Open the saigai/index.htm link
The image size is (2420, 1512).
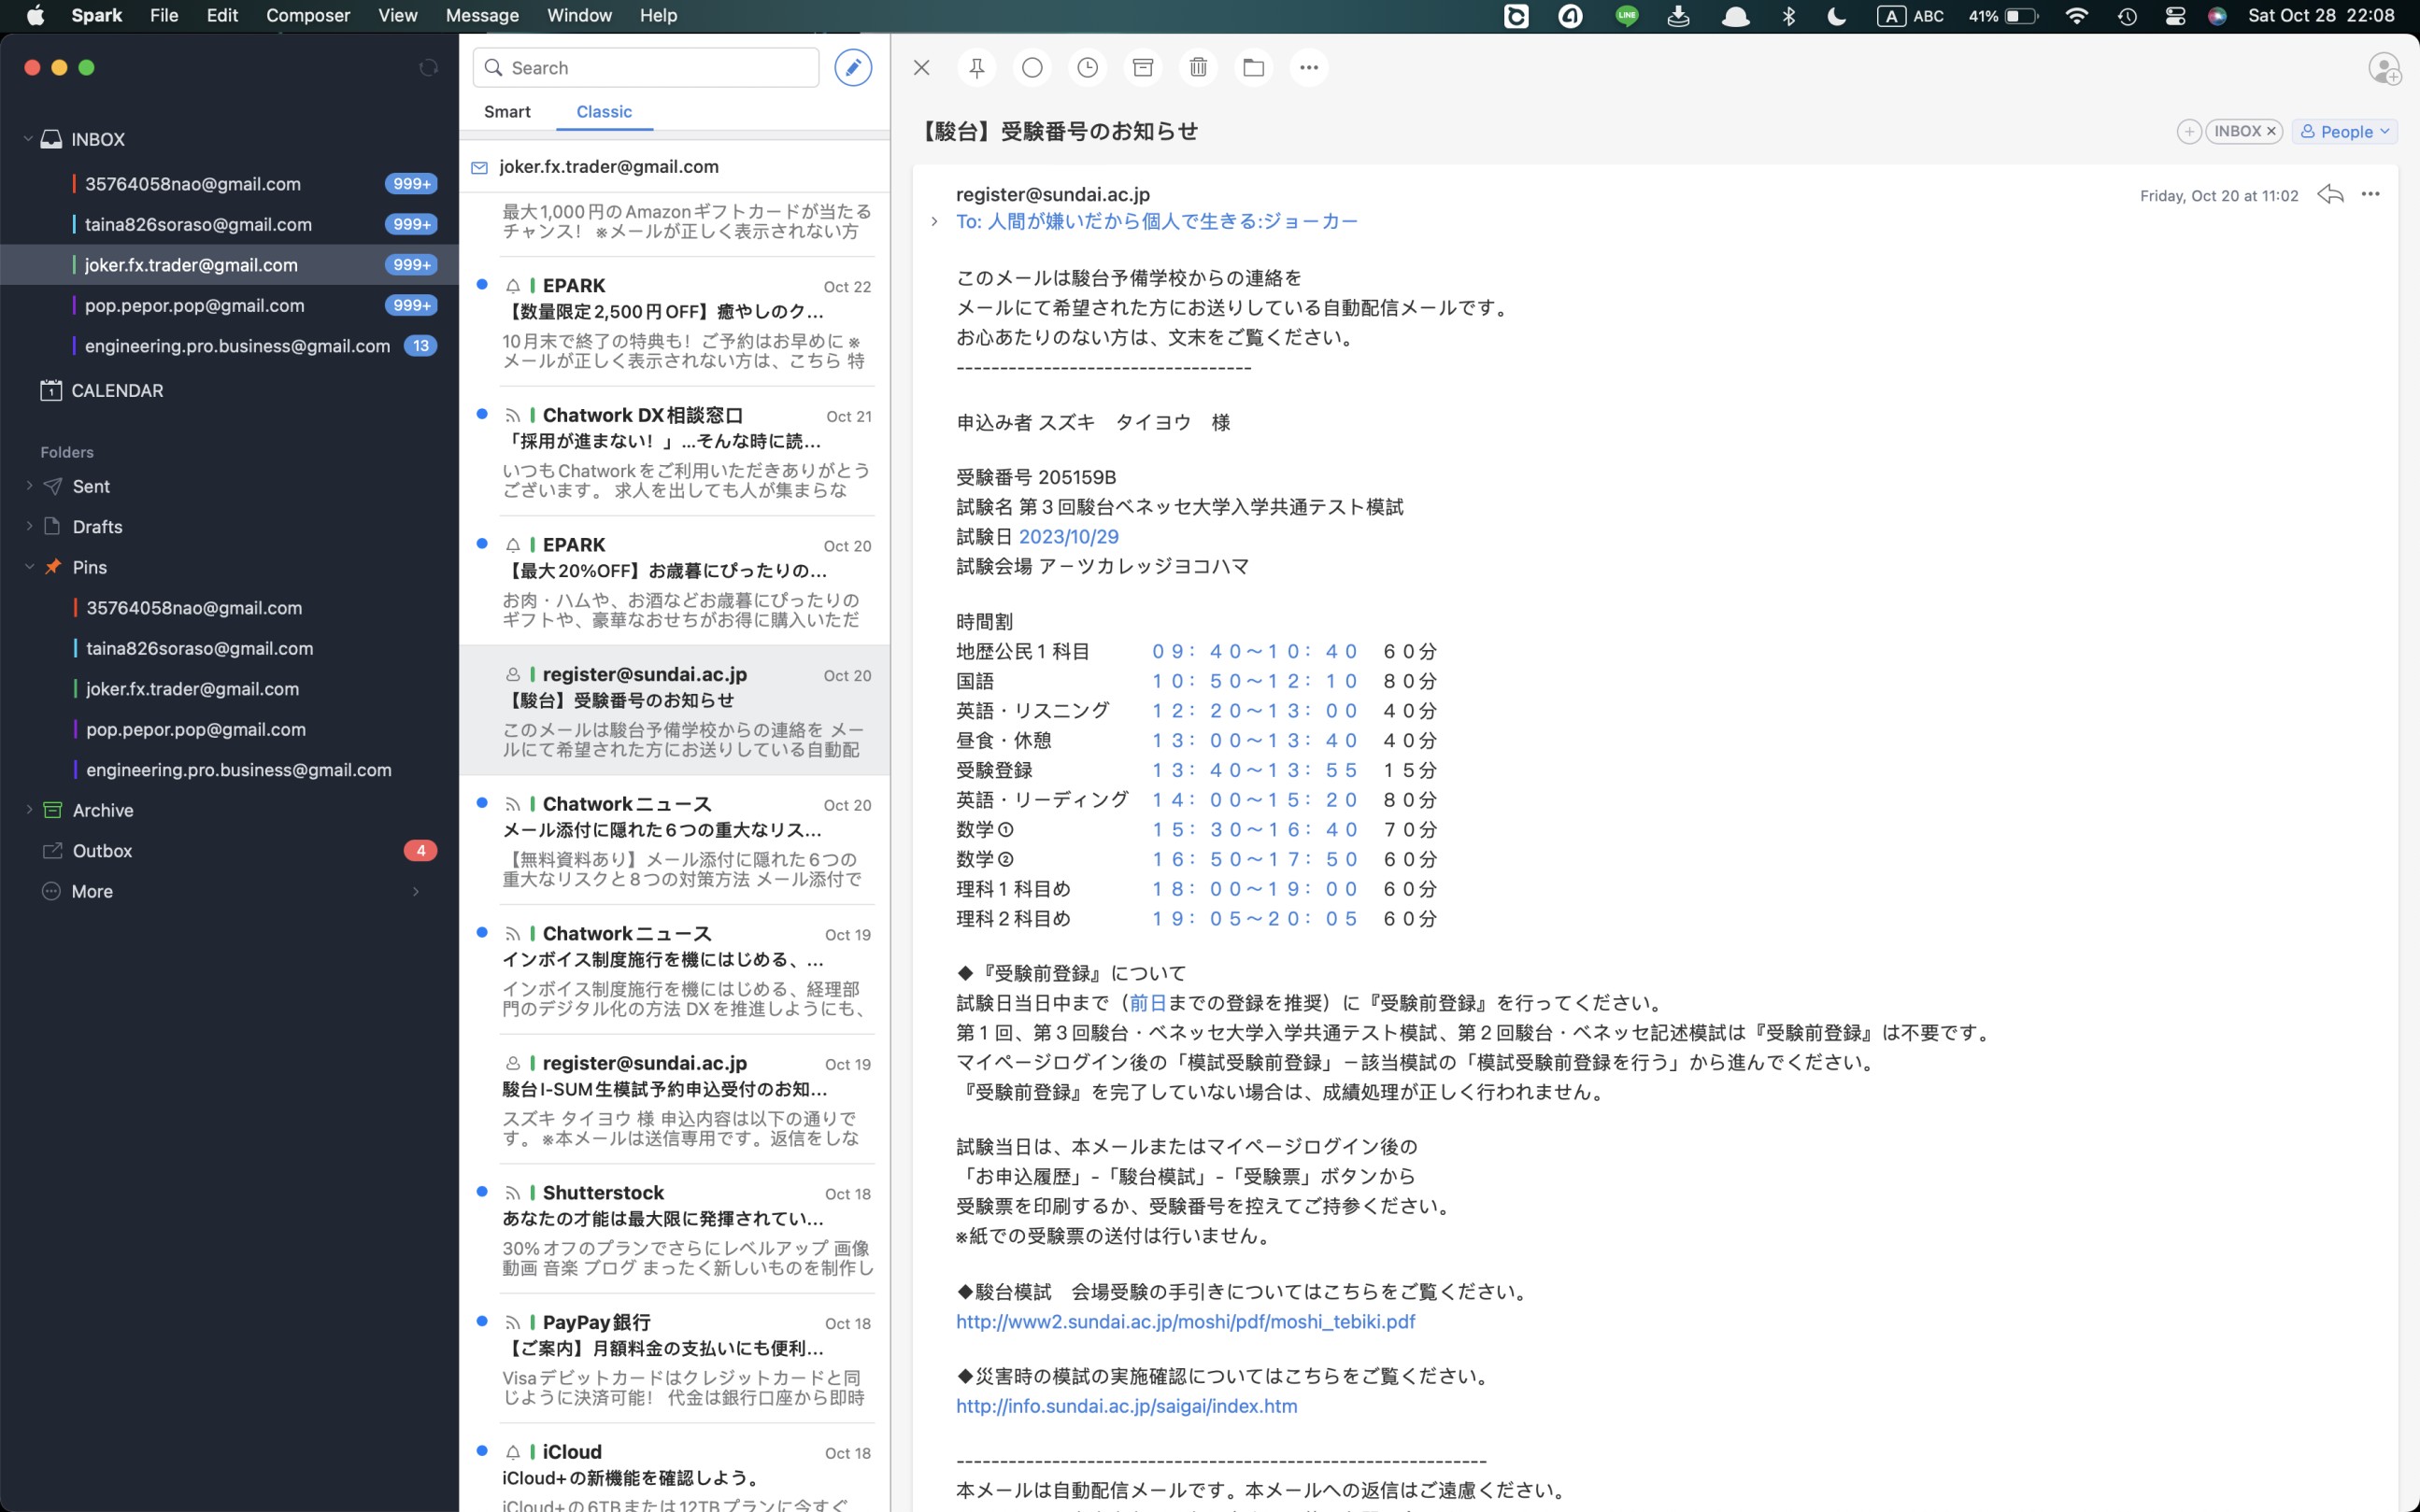coord(1127,1406)
